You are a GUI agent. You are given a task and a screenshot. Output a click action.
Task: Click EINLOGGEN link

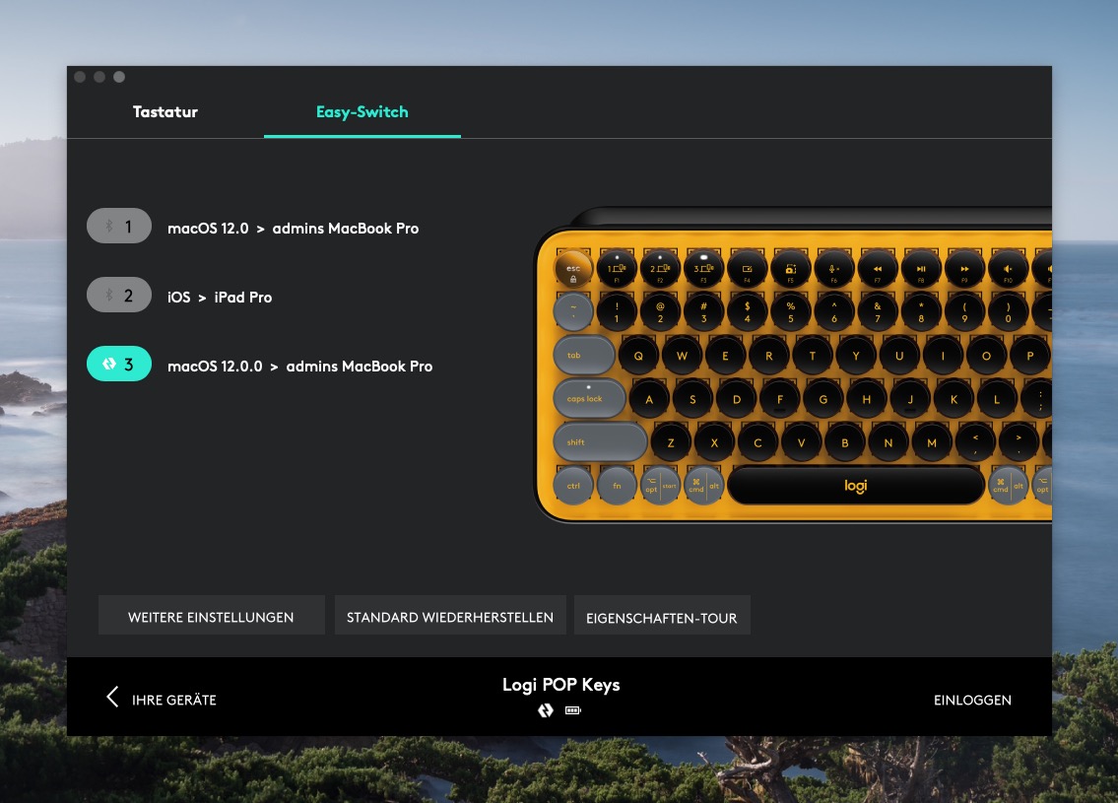coord(972,701)
